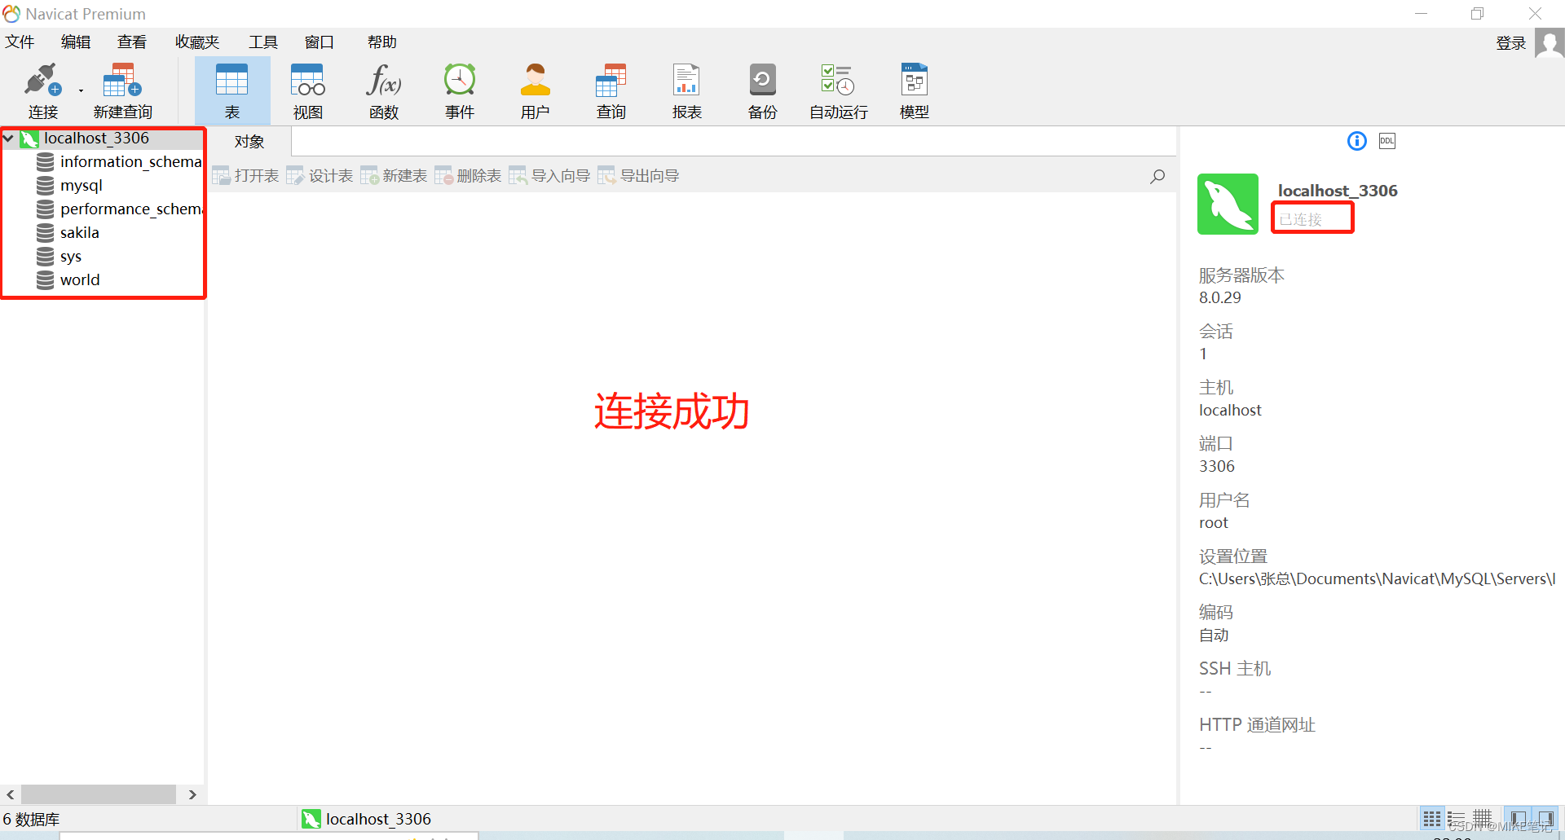Click 新建表 to create a new table
This screenshot has width=1565, height=840.
[394, 175]
